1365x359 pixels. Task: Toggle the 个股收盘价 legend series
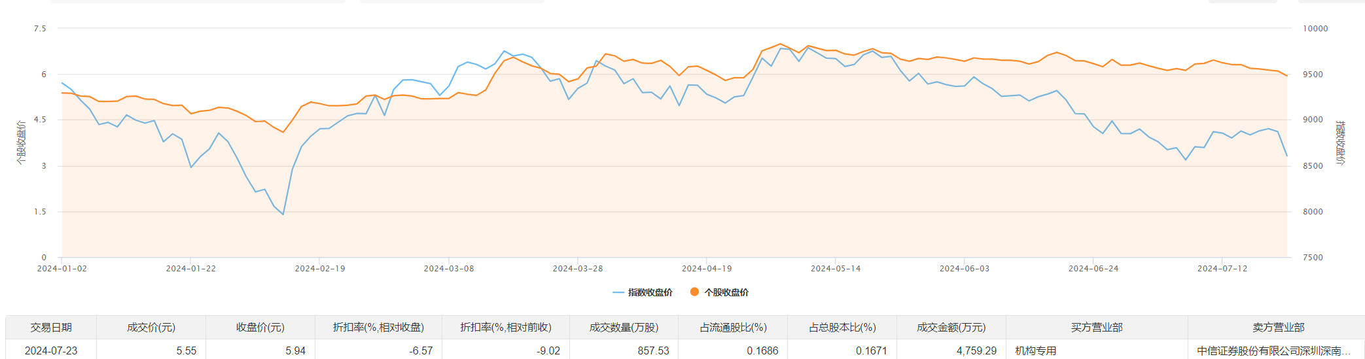tap(726, 292)
